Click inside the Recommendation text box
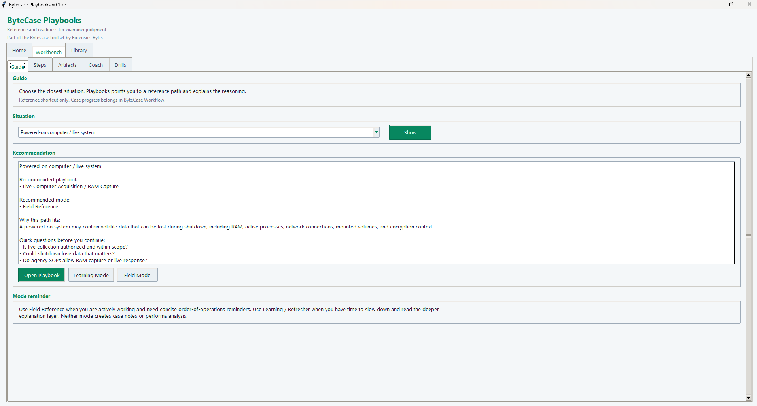Image resolution: width=757 pixels, height=406 pixels. point(377,213)
